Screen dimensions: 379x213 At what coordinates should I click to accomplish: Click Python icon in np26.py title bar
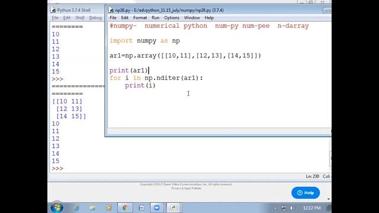[111, 10]
